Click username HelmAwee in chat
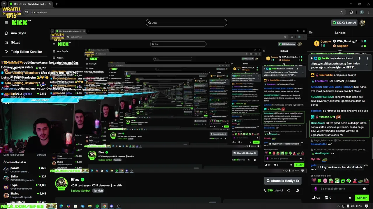 (318, 123)
